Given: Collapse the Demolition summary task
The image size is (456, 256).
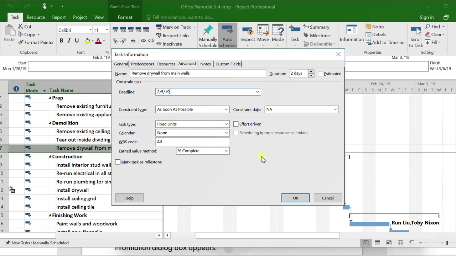Looking at the screenshot, I should (50, 123).
